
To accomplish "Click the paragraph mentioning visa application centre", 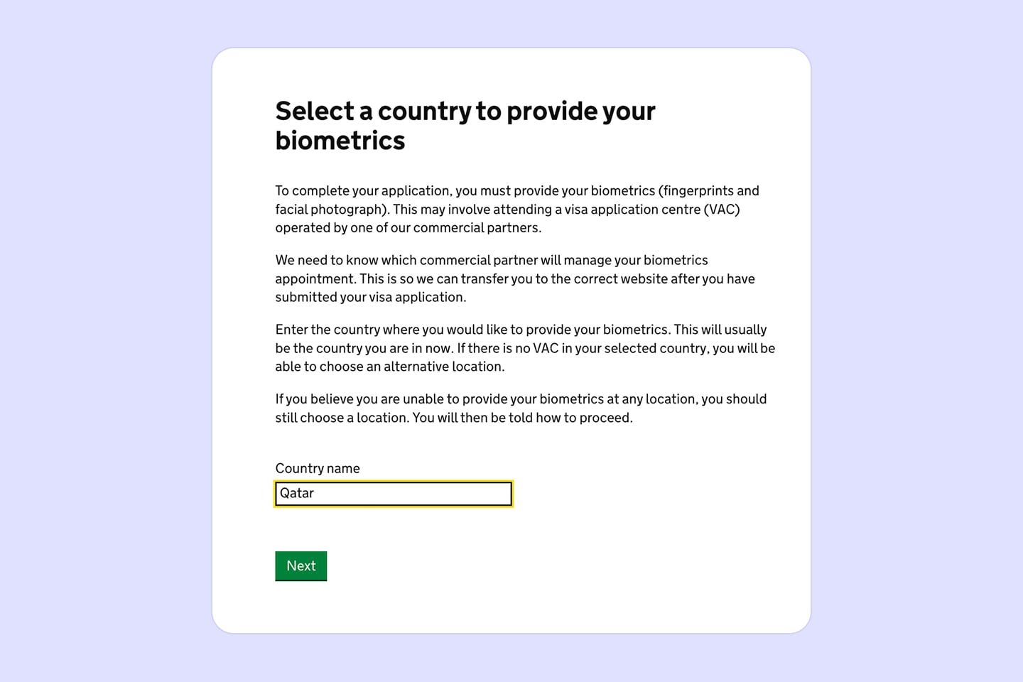I will [516, 209].
